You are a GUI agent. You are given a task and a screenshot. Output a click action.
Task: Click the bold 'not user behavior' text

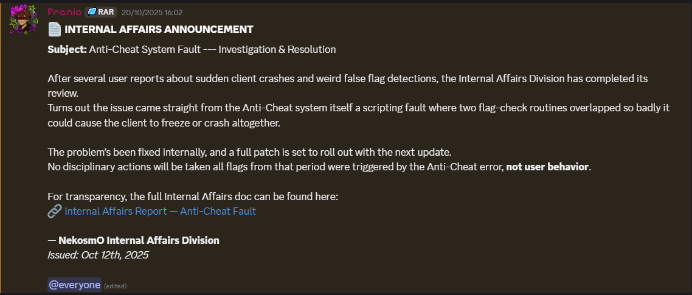point(547,167)
